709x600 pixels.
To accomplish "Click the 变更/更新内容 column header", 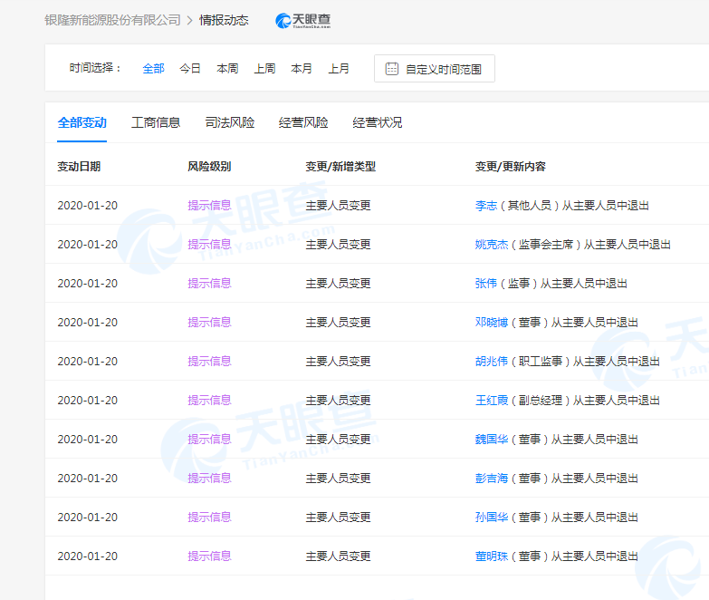I will pos(510,167).
